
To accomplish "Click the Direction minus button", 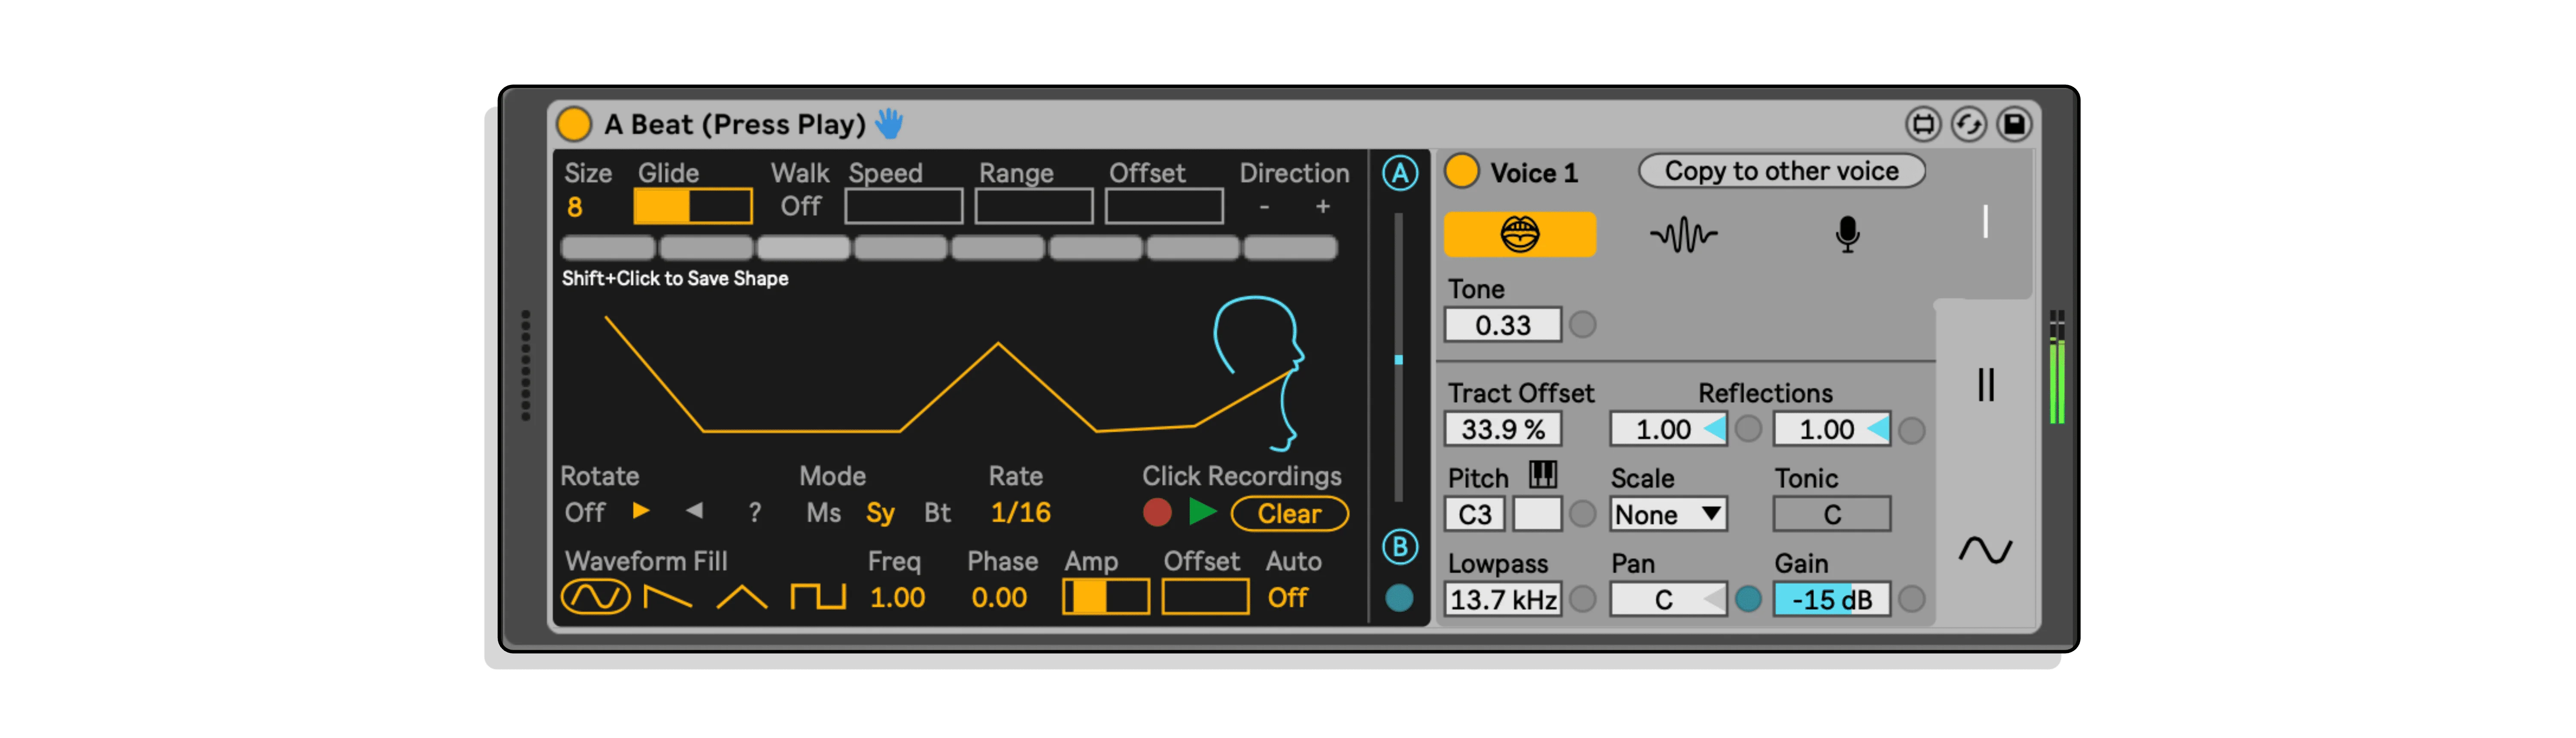I will click(1265, 206).
